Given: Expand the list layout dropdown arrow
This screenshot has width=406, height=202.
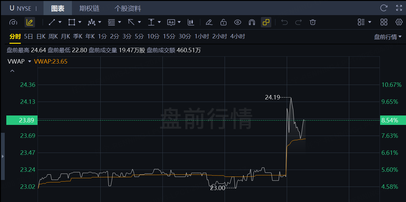Looking at the screenshot, I should click(x=370, y=22).
